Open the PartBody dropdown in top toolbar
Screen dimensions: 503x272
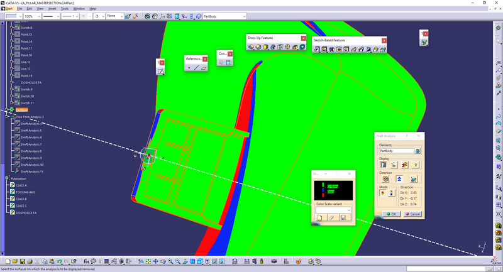[x=244, y=16]
